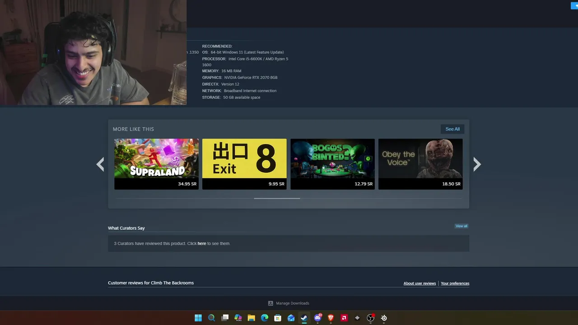Viewport: 578px width, 325px height.
Task: Open Discord from the taskbar
Action: point(317,318)
